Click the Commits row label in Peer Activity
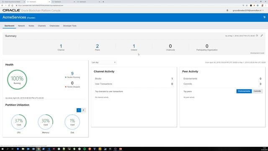 pos(188,84)
